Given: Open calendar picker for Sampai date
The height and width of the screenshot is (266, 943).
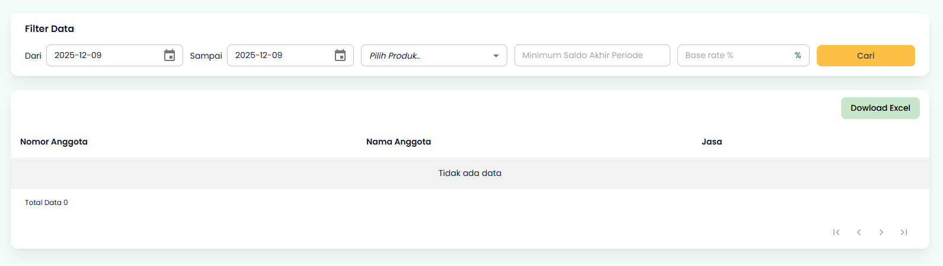Looking at the screenshot, I should [x=340, y=56].
